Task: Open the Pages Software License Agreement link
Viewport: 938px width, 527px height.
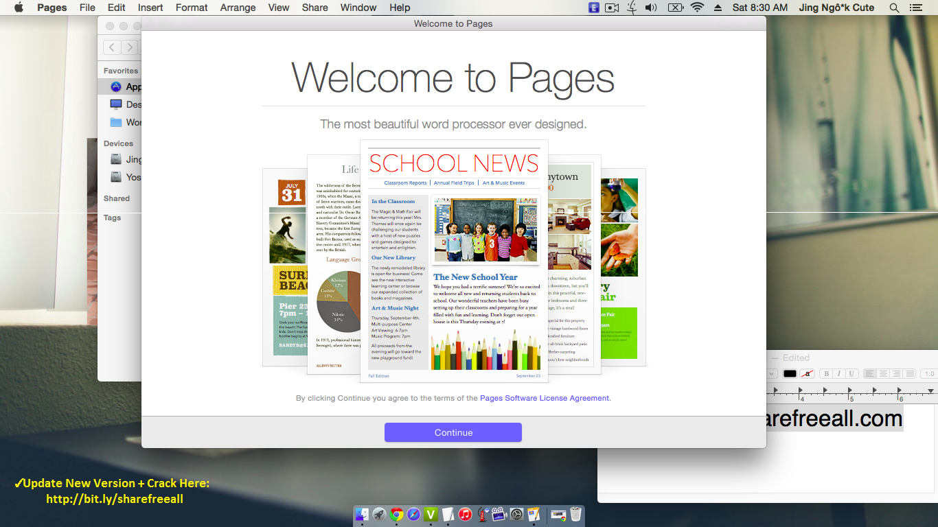Action: (545, 398)
